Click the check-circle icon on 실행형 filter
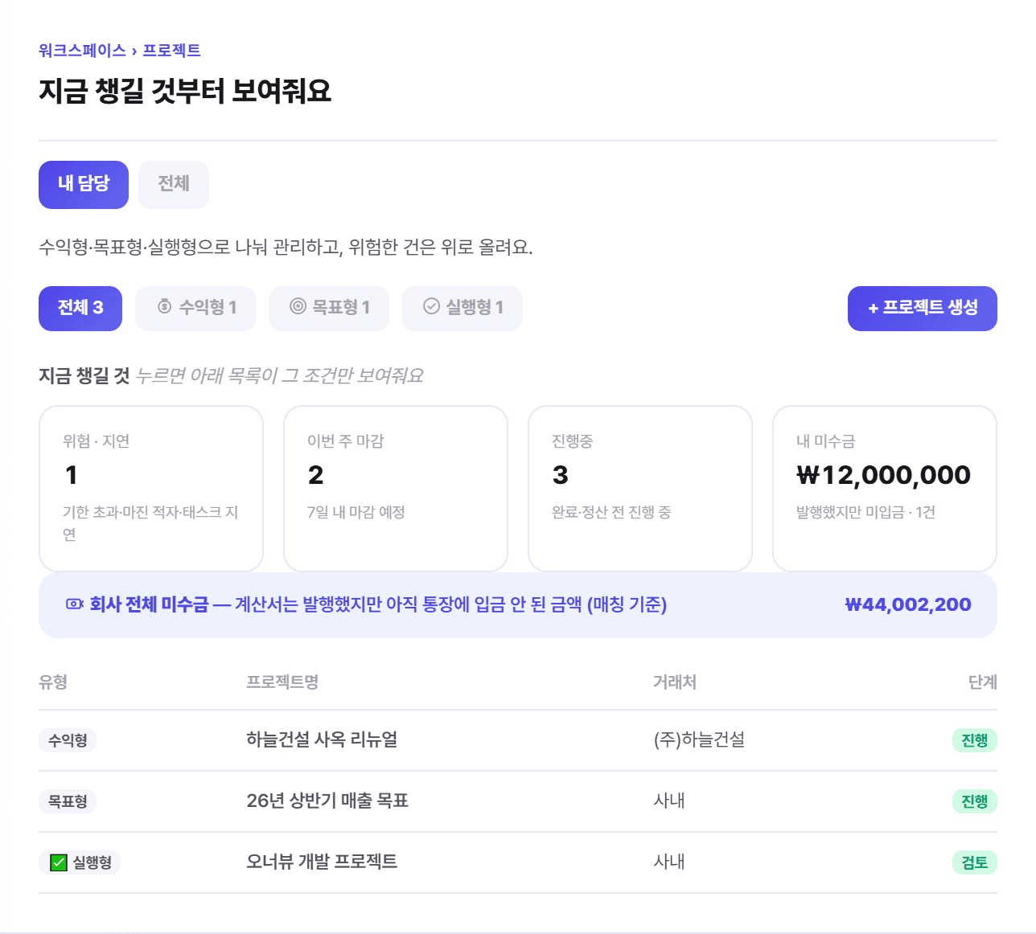Screen dimensions: 1036x934 (432, 306)
